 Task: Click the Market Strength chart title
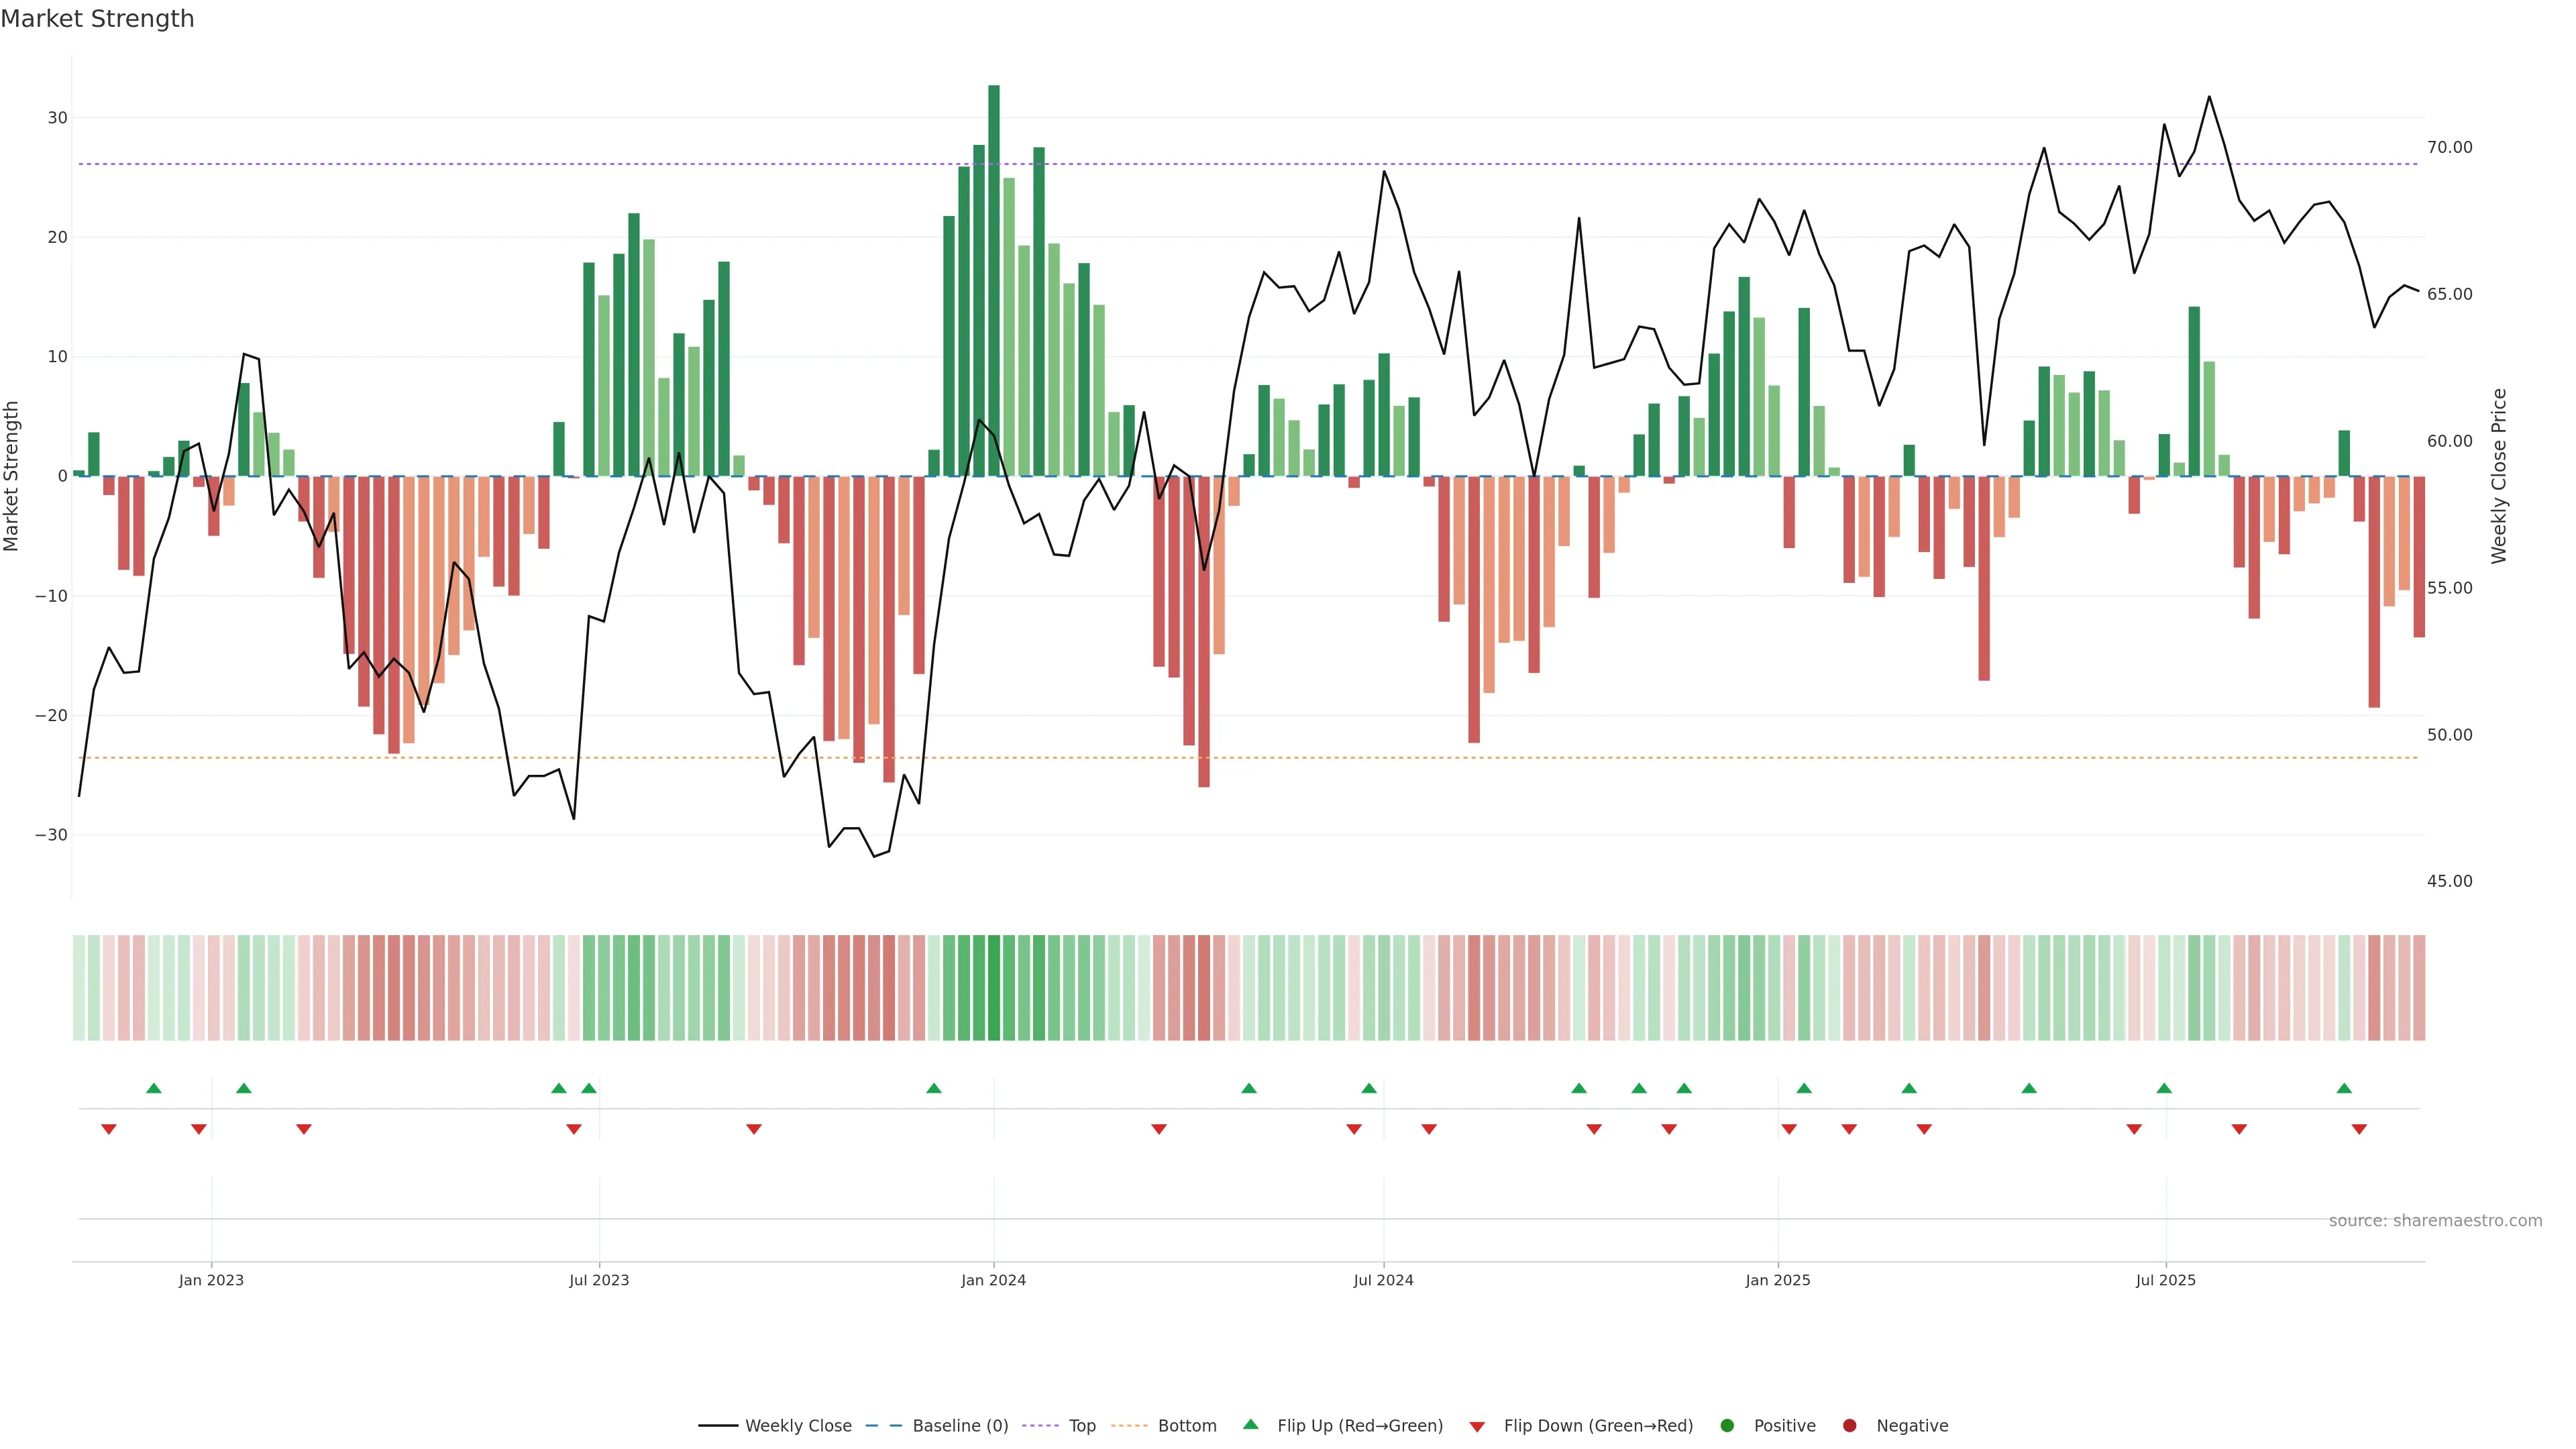coord(97,19)
